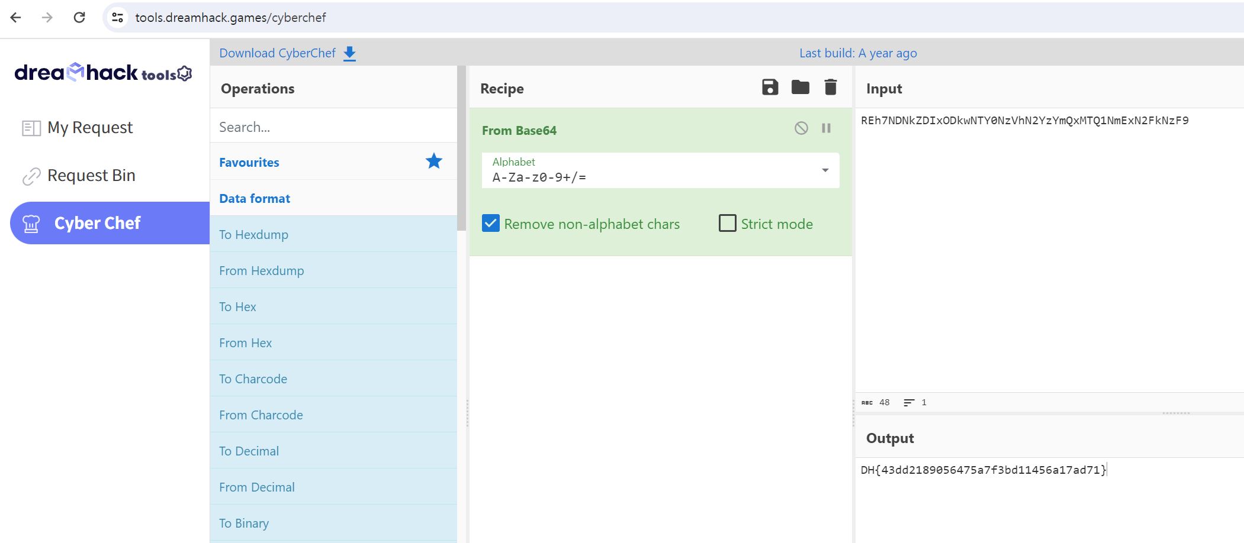
Task: Select the To Hexdump operation
Action: click(333, 234)
